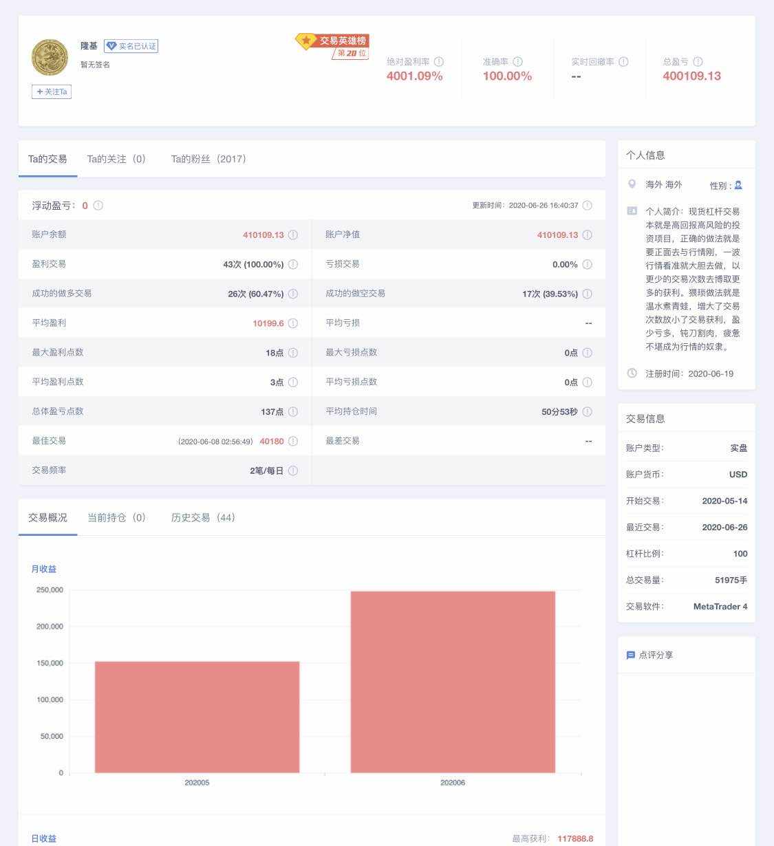Switch to Ta的关注 tab

(x=116, y=159)
